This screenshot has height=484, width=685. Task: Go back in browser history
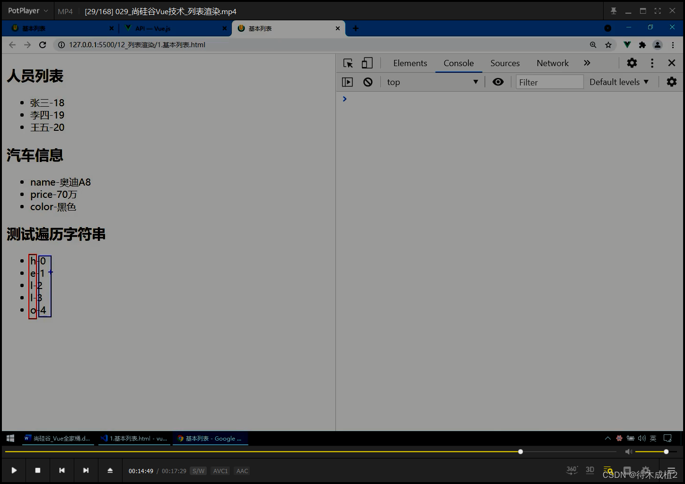(x=12, y=45)
